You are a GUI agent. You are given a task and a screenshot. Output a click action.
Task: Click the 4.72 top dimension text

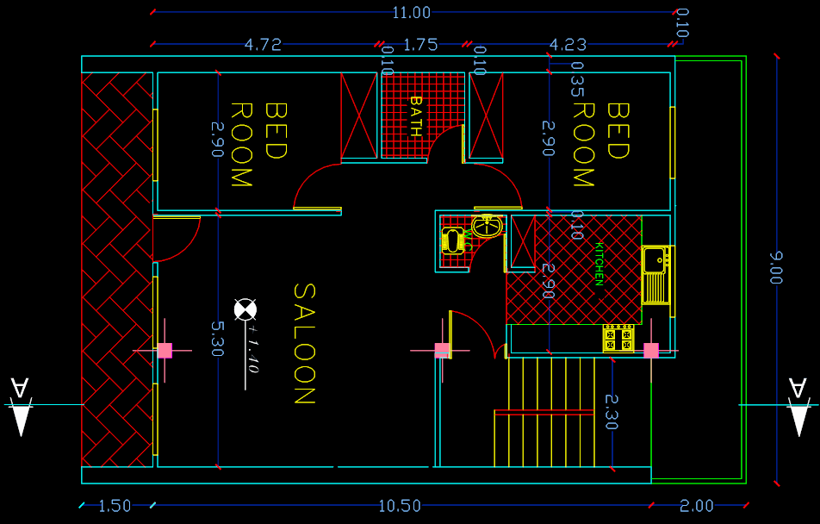pos(263,45)
